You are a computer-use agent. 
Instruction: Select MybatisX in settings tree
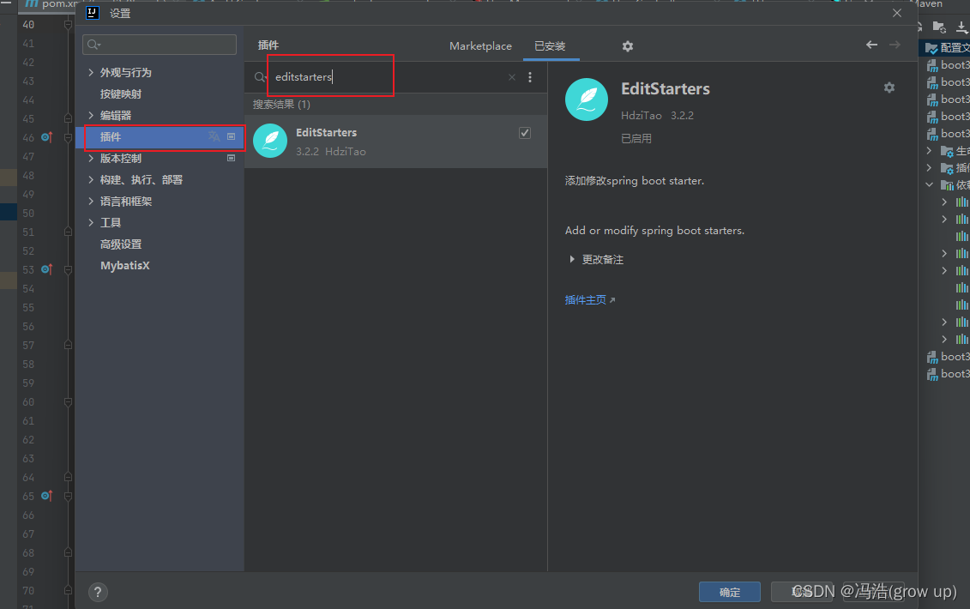[125, 266]
